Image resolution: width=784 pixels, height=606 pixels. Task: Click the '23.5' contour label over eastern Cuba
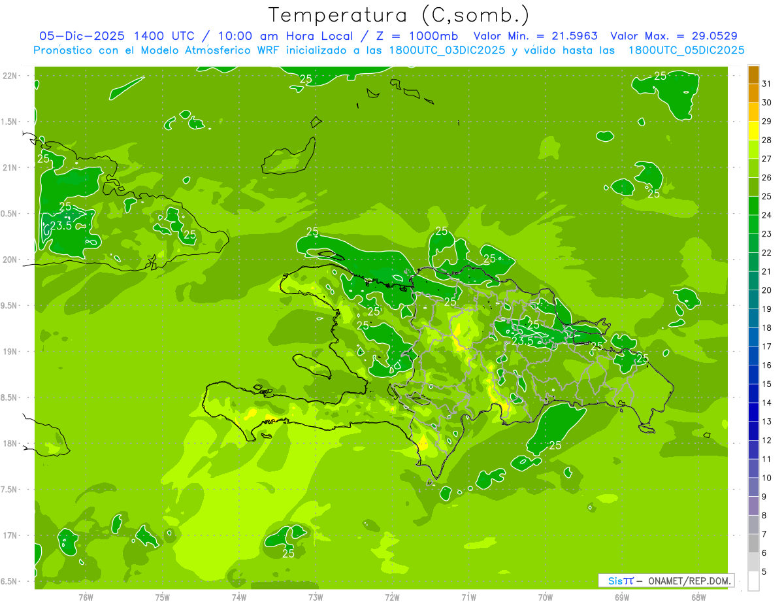pyautogui.click(x=61, y=226)
